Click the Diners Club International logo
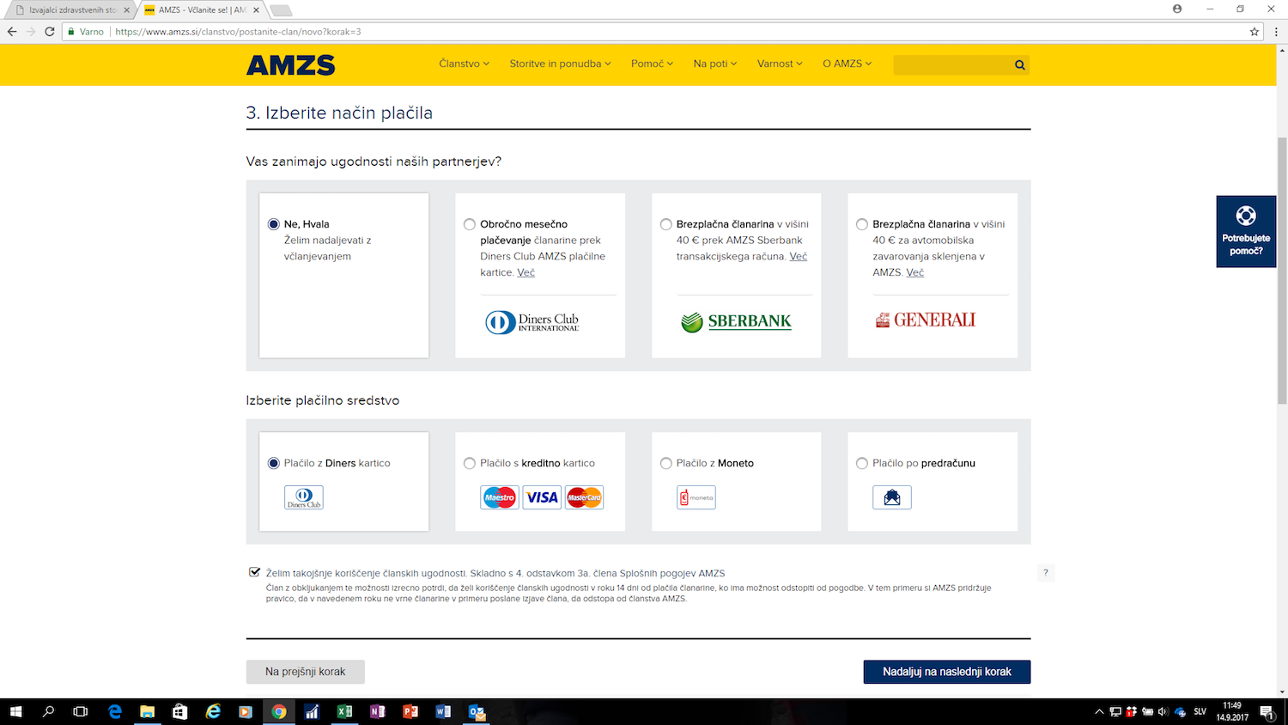1288x725 pixels. (532, 322)
